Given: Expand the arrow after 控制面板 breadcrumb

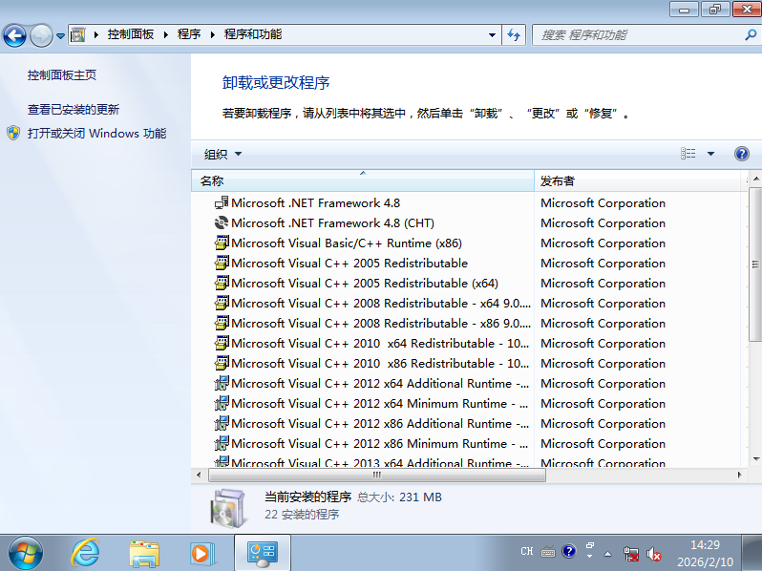Looking at the screenshot, I should tap(166, 35).
